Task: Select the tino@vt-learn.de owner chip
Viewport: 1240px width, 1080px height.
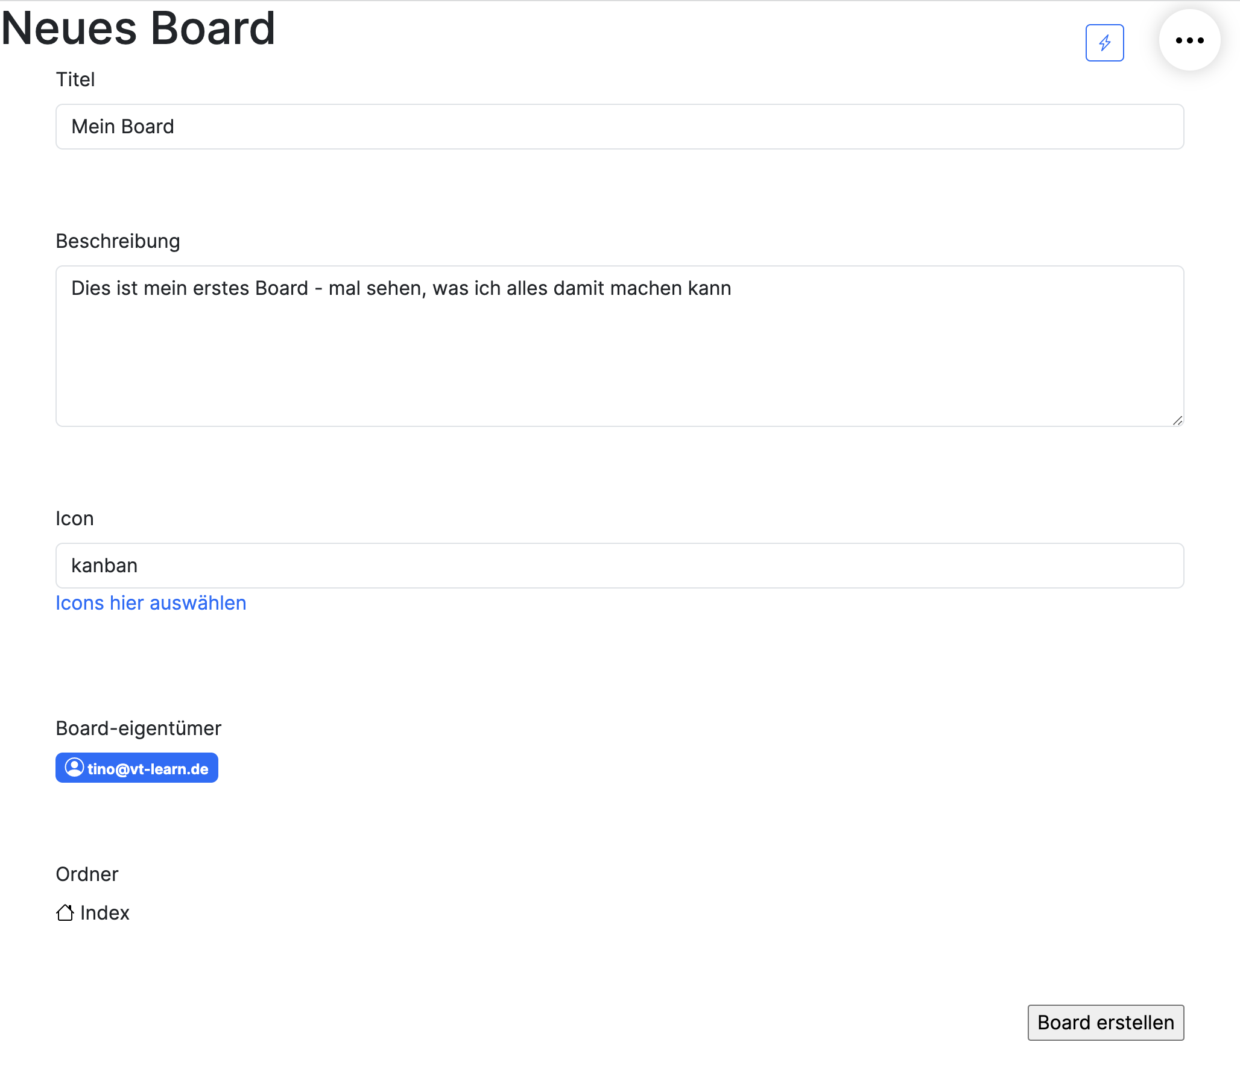Action: tap(136, 768)
